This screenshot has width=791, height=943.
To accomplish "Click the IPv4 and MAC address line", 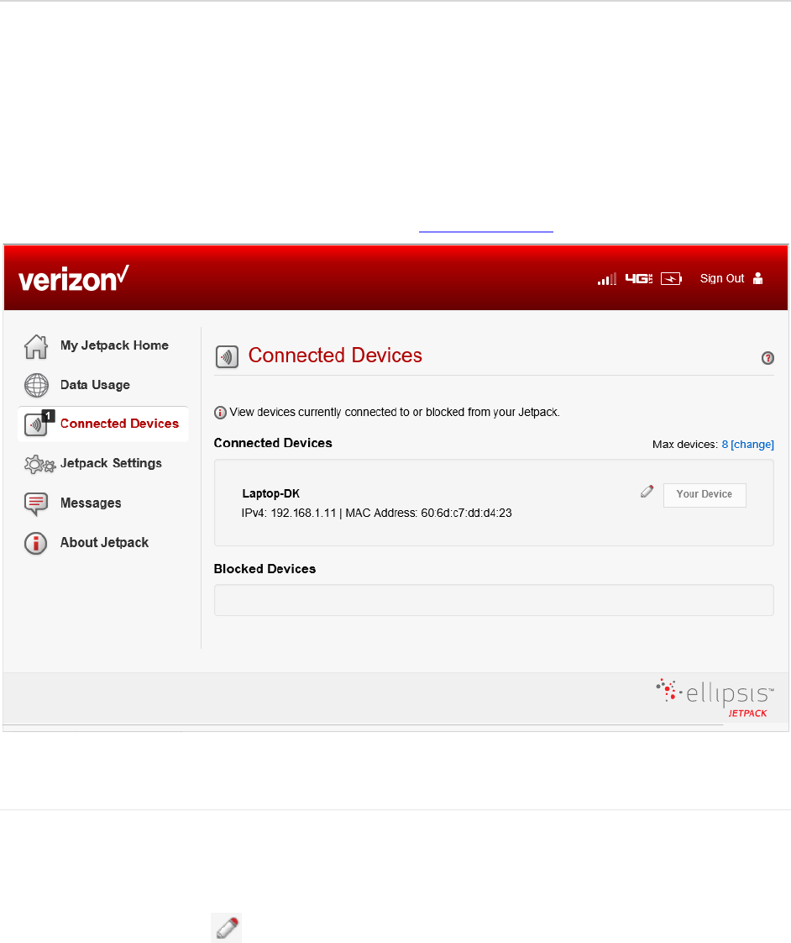I will click(376, 513).
